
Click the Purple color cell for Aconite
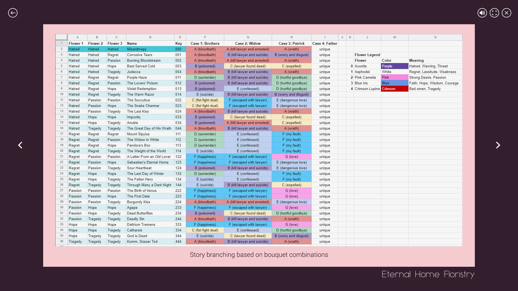point(394,66)
